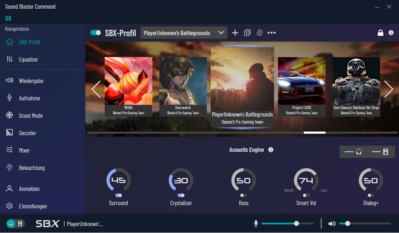Viewport: 399px width, 233px height.
Task: Adjust the Smart Vol dial showing 74
Action: click(x=306, y=180)
